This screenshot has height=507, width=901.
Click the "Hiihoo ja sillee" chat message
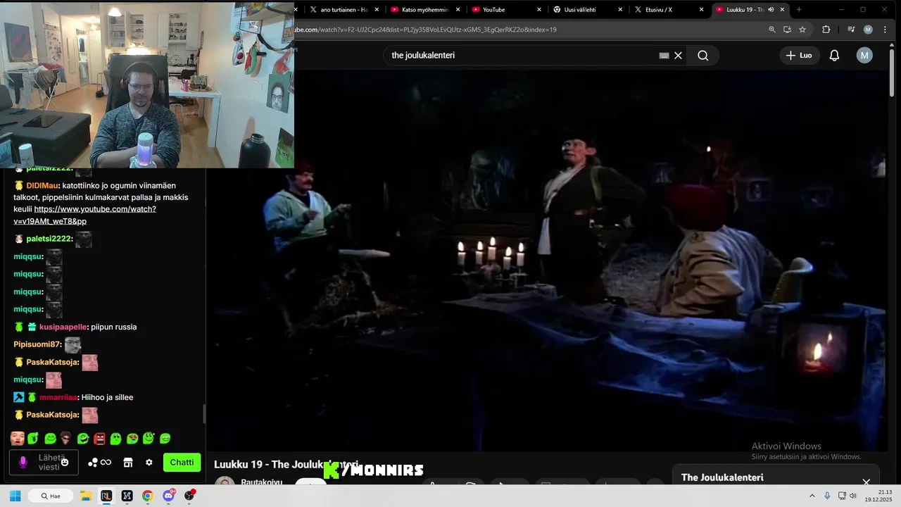(x=107, y=397)
